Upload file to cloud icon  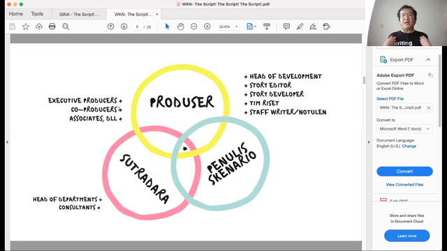coord(39,26)
